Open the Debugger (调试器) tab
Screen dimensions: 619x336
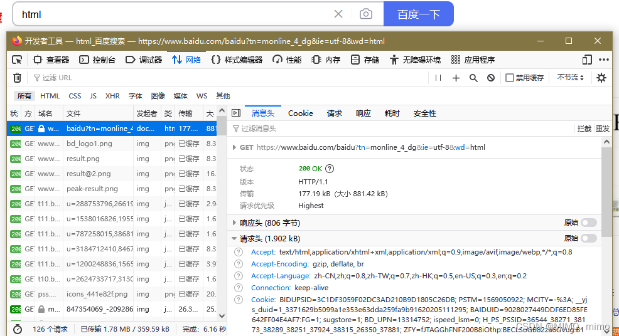(144, 60)
